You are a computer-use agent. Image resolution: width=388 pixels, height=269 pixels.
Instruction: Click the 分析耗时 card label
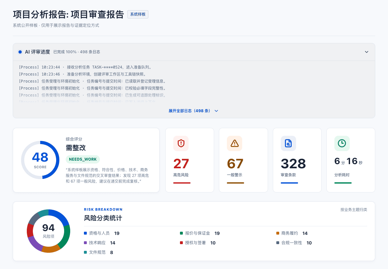pyautogui.click(x=342, y=175)
